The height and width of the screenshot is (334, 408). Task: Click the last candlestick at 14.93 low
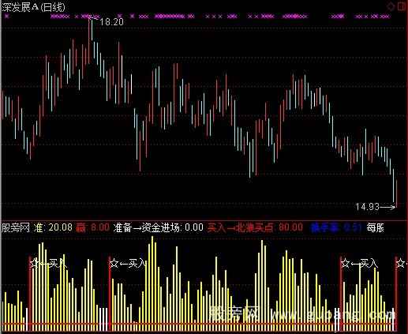click(397, 193)
